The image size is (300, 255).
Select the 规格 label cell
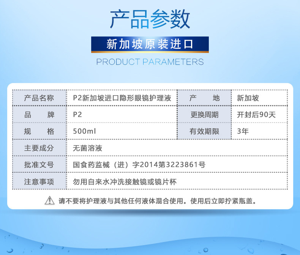point(39,131)
